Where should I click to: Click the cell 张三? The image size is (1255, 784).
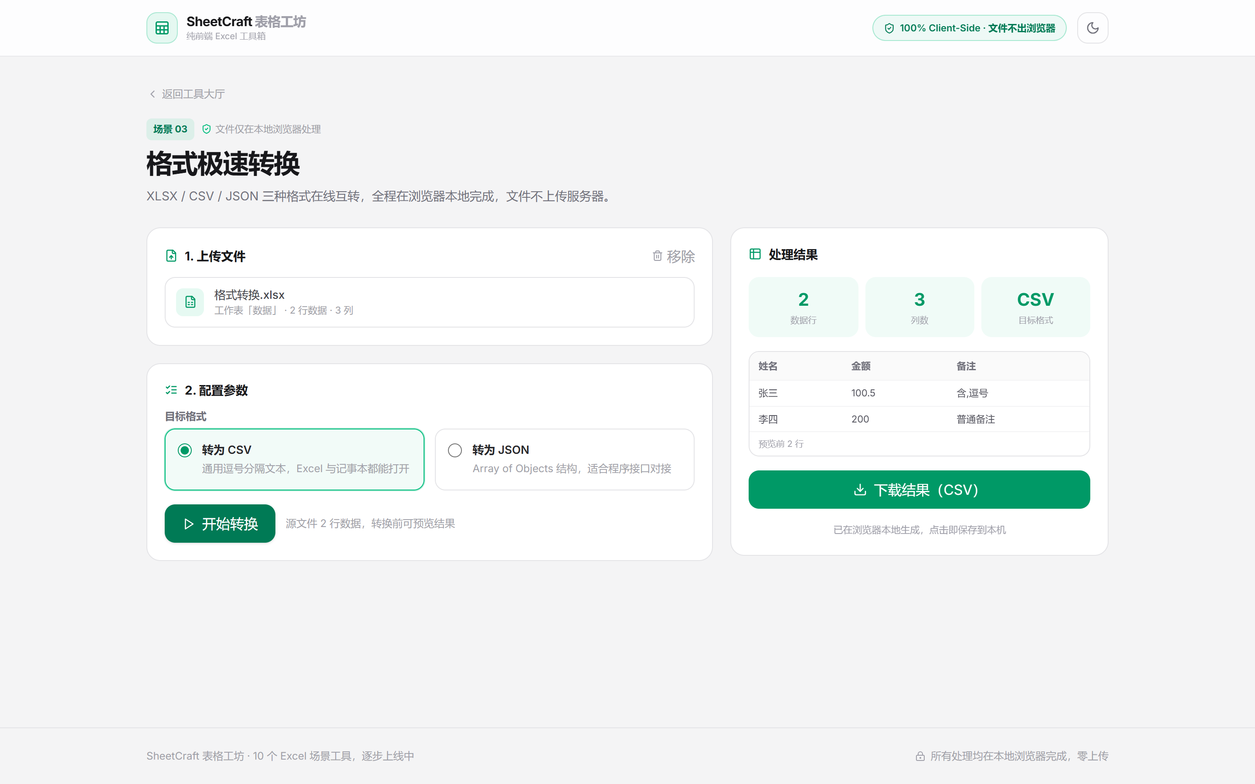click(x=767, y=393)
